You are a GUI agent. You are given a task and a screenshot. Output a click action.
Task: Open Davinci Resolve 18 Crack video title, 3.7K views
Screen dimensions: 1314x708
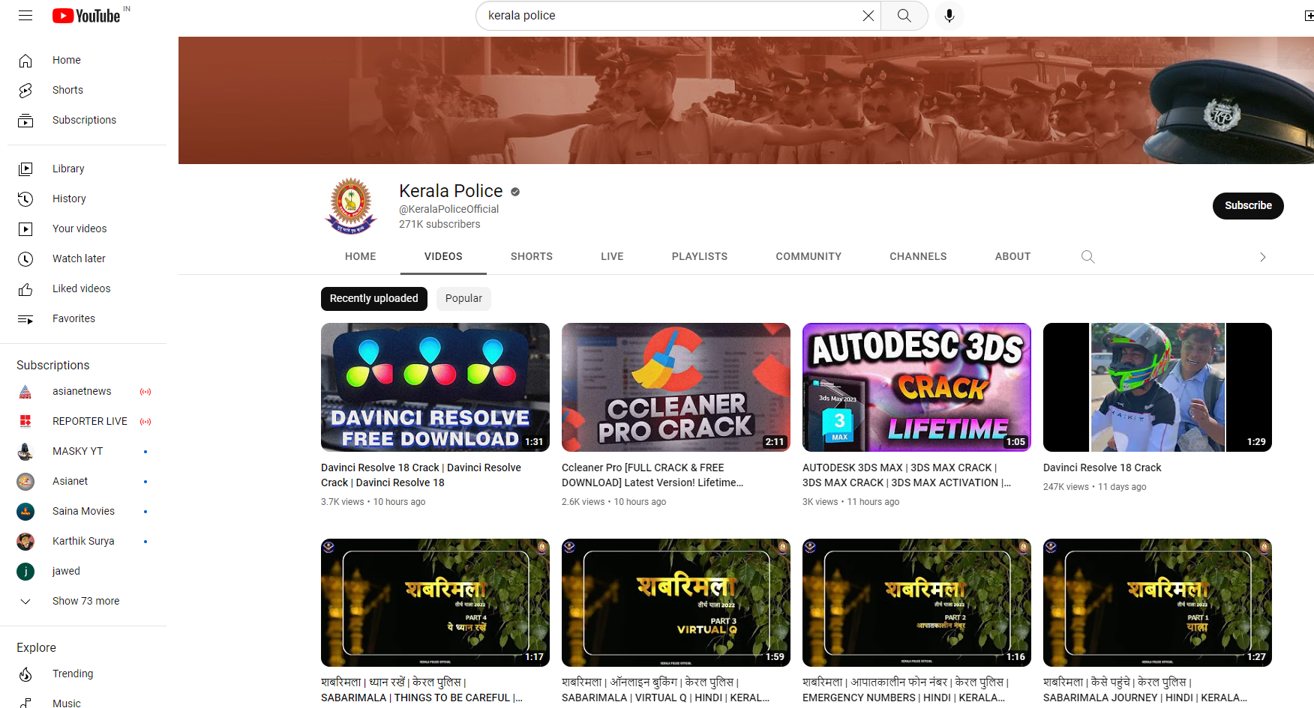pos(421,475)
